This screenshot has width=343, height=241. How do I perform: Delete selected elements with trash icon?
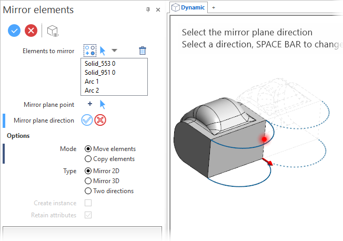pos(143,51)
